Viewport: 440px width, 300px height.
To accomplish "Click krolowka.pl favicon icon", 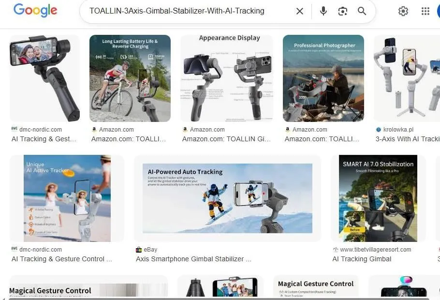I will coord(379,130).
